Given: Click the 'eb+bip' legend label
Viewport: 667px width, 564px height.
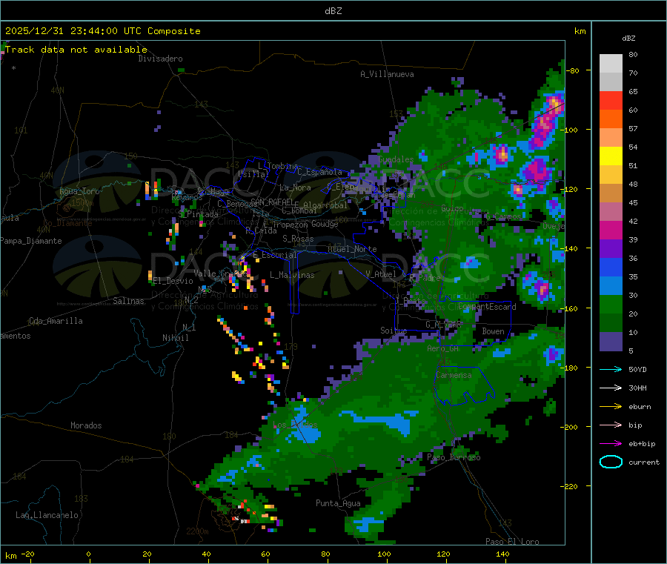Looking at the screenshot, I should click(x=642, y=444).
